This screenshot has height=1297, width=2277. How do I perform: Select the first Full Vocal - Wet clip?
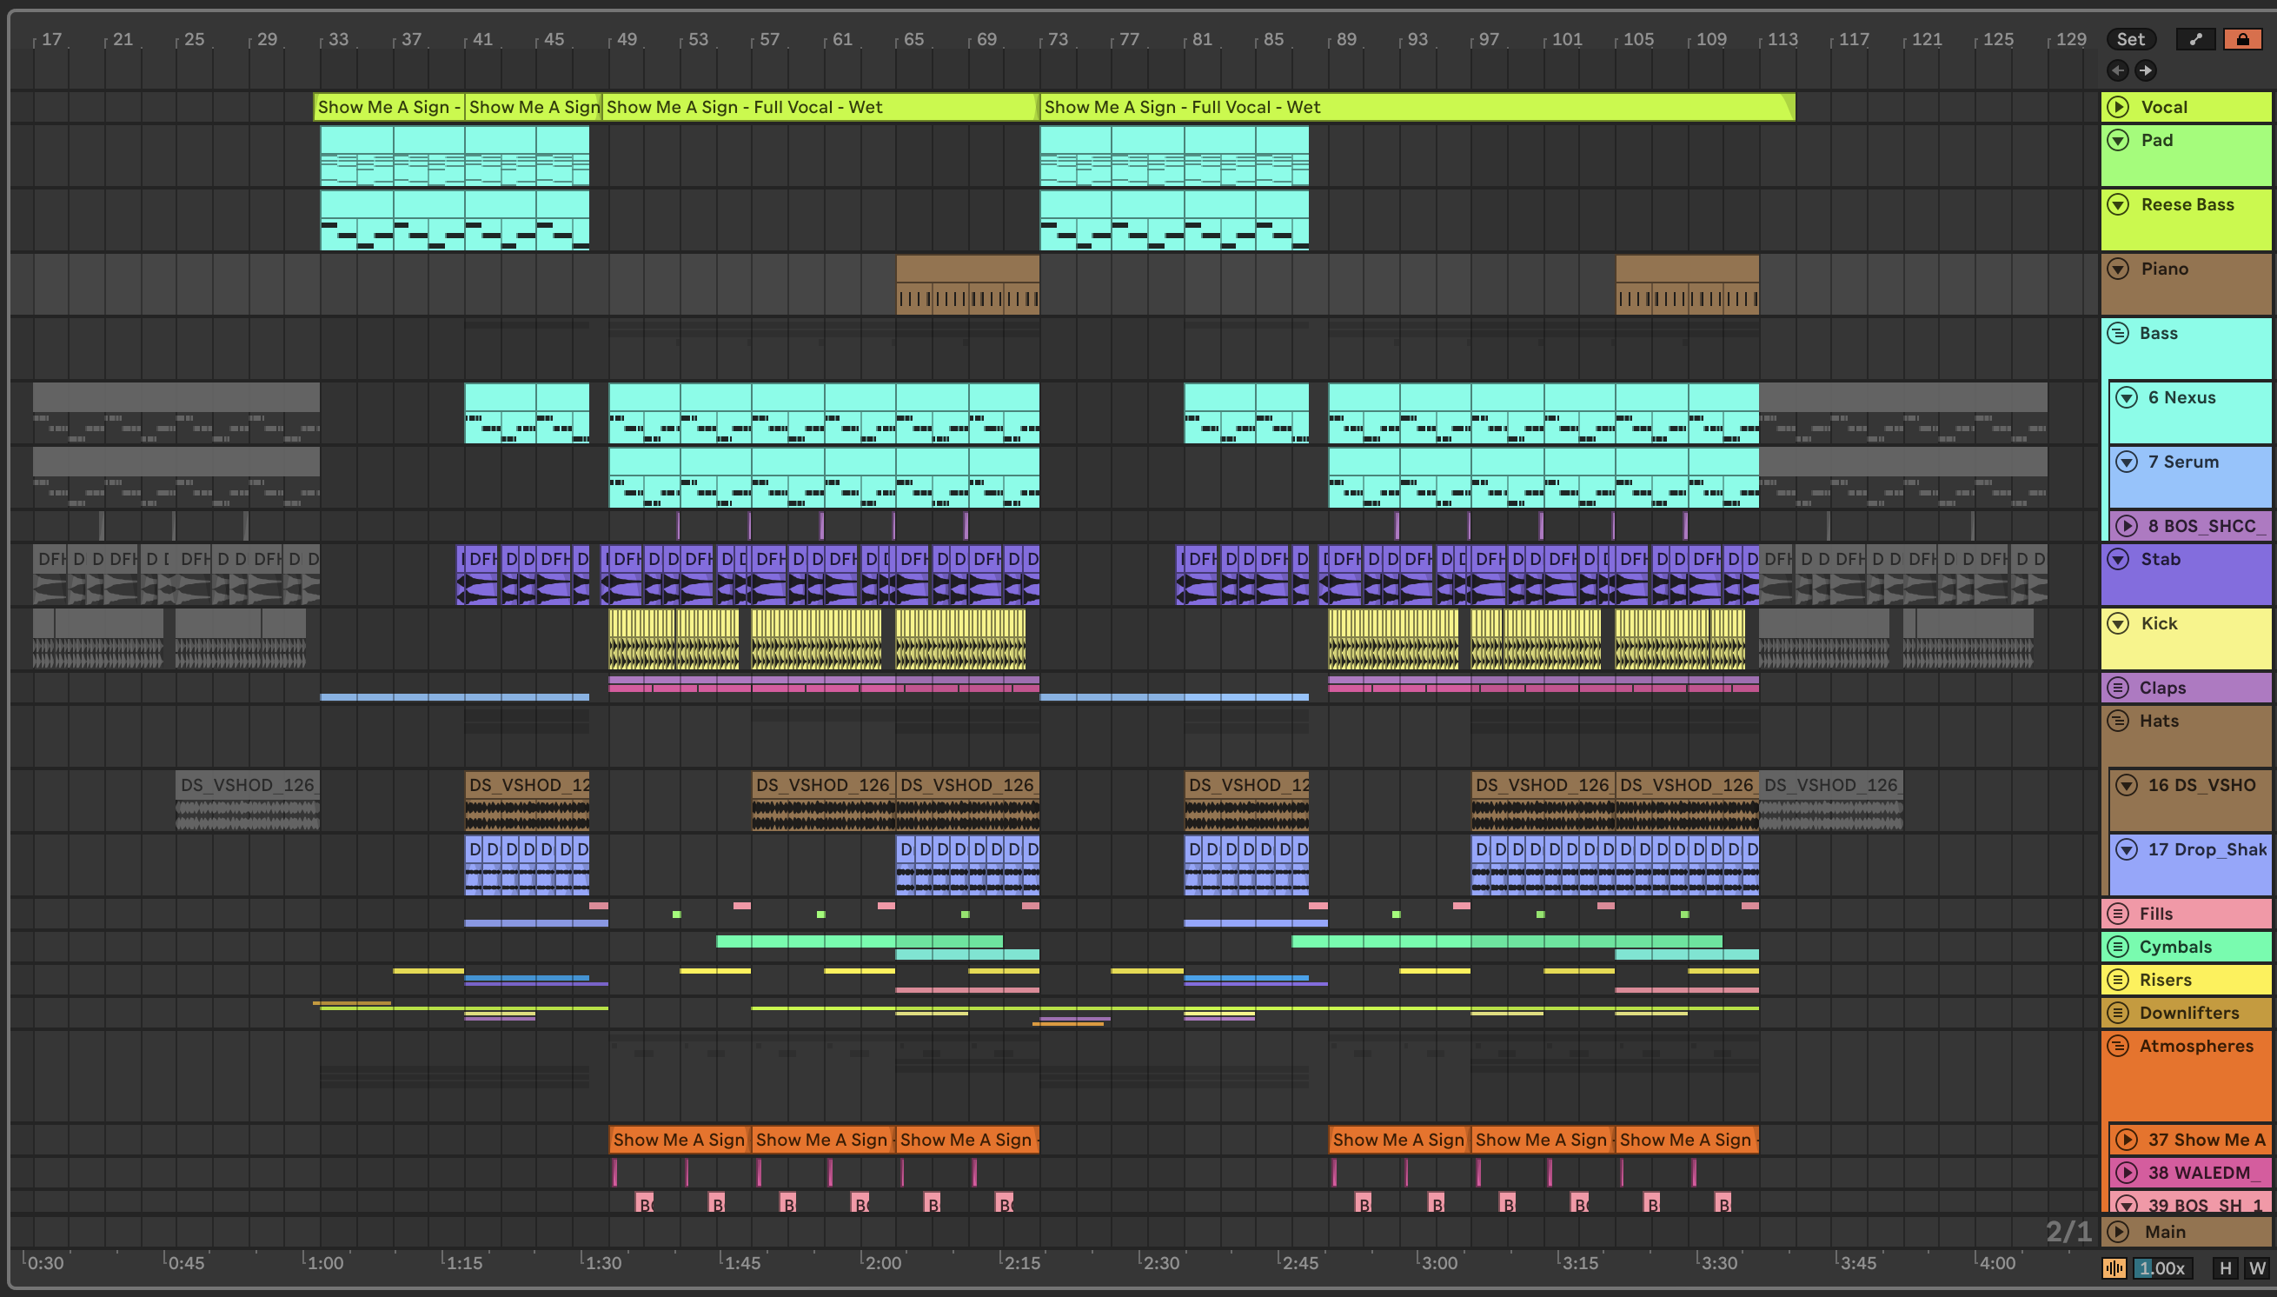coord(820,107)
